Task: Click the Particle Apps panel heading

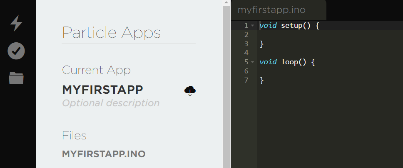Action: 111,32
